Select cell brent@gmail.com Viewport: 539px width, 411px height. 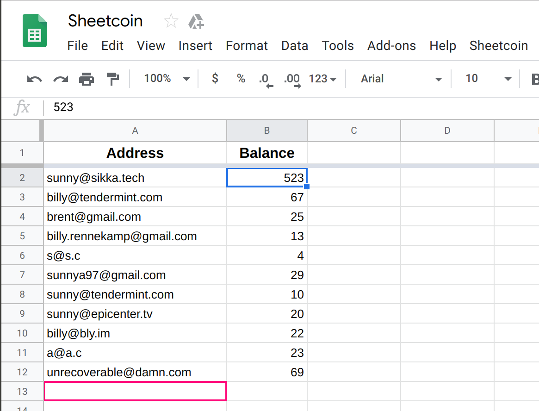pyautogui.click(x=135, y=217)
